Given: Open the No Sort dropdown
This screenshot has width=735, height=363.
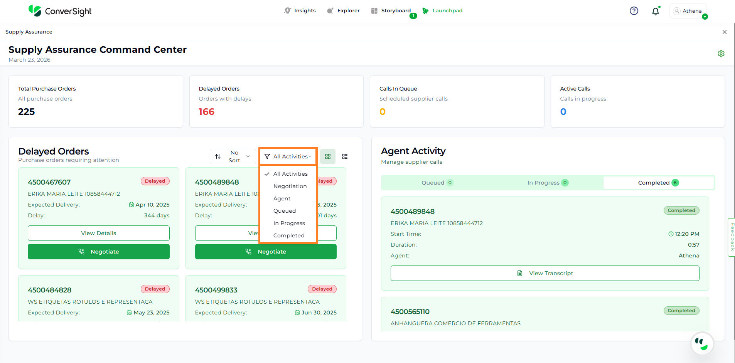Looking at the screenshot, I should (x=233, y=156).
